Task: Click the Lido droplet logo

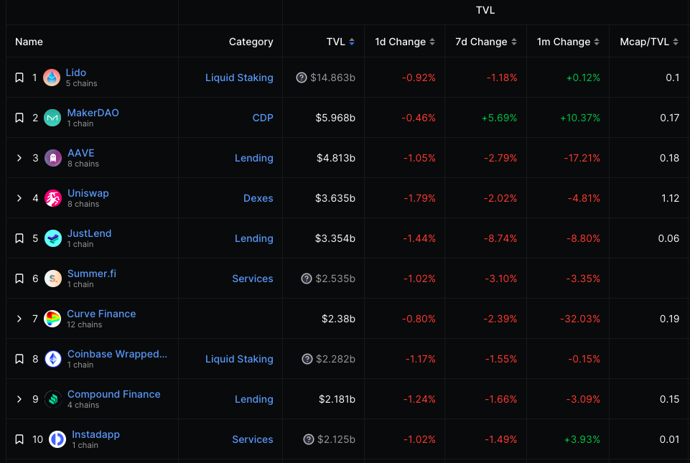Action: (52, 78)
